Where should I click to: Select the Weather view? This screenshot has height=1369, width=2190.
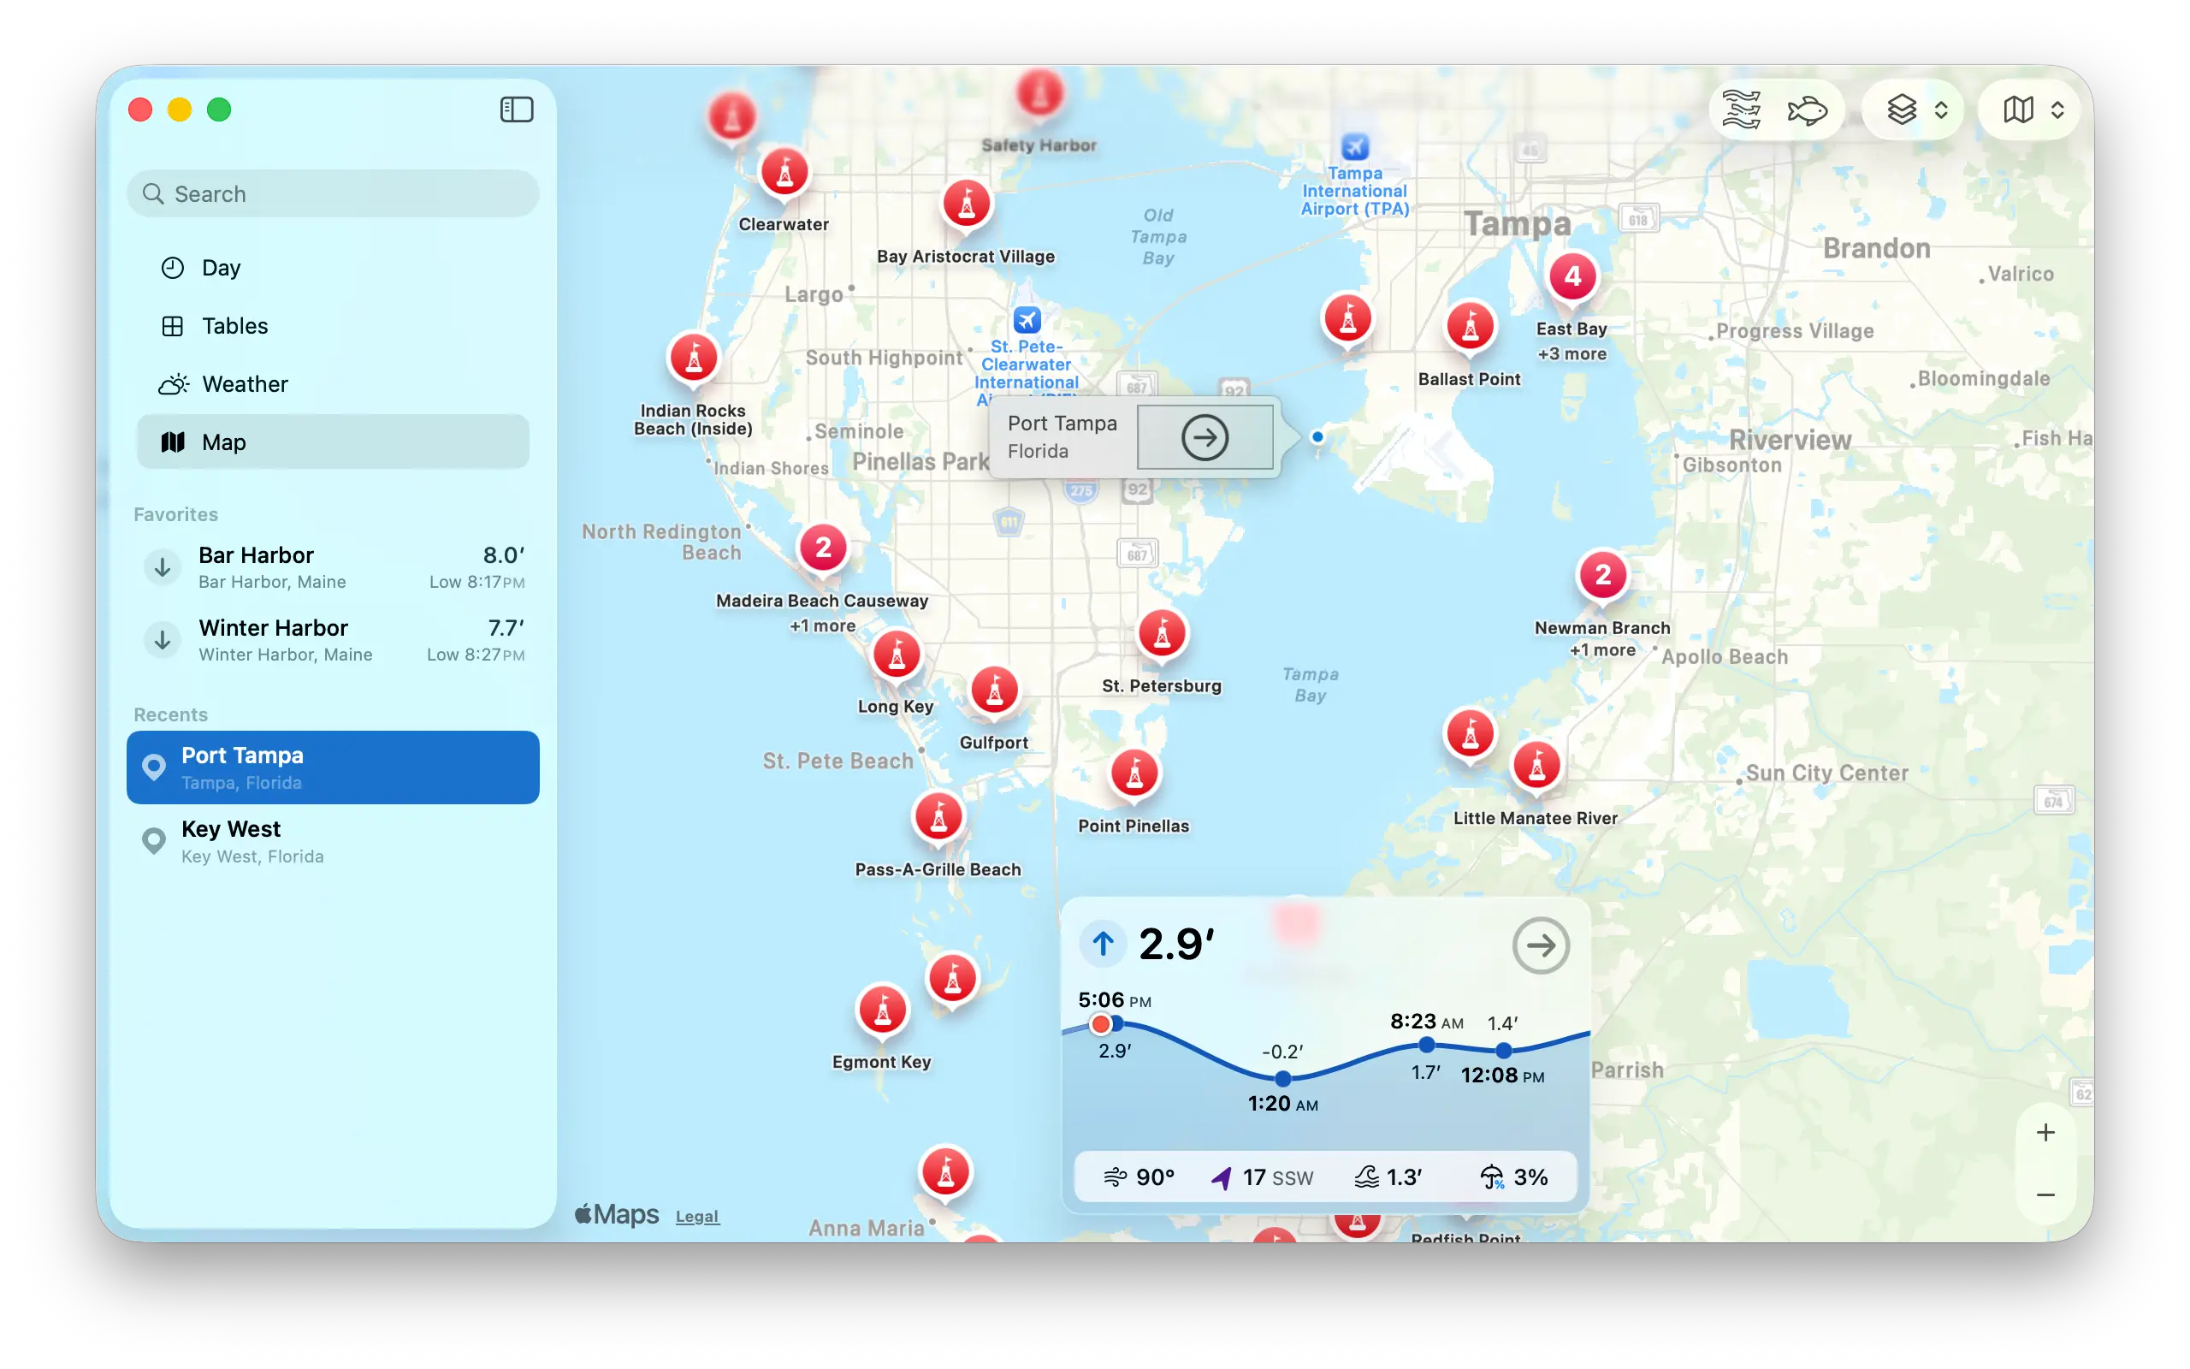[333, 384]
